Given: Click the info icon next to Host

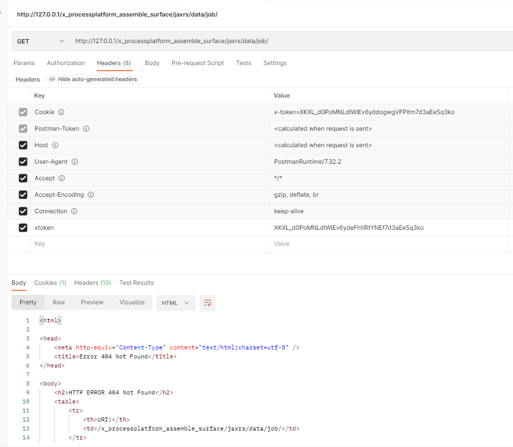Looking at the screenshot, I should click(x=55, y=145).
